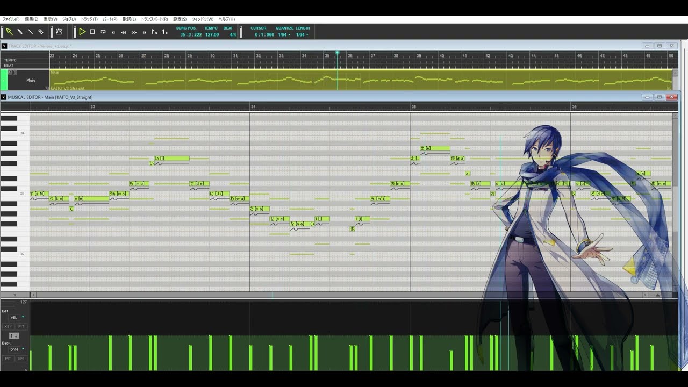Open the QUANTIZE 1/64 dropdown
This screenshot has height=387, width=688.
284,35
